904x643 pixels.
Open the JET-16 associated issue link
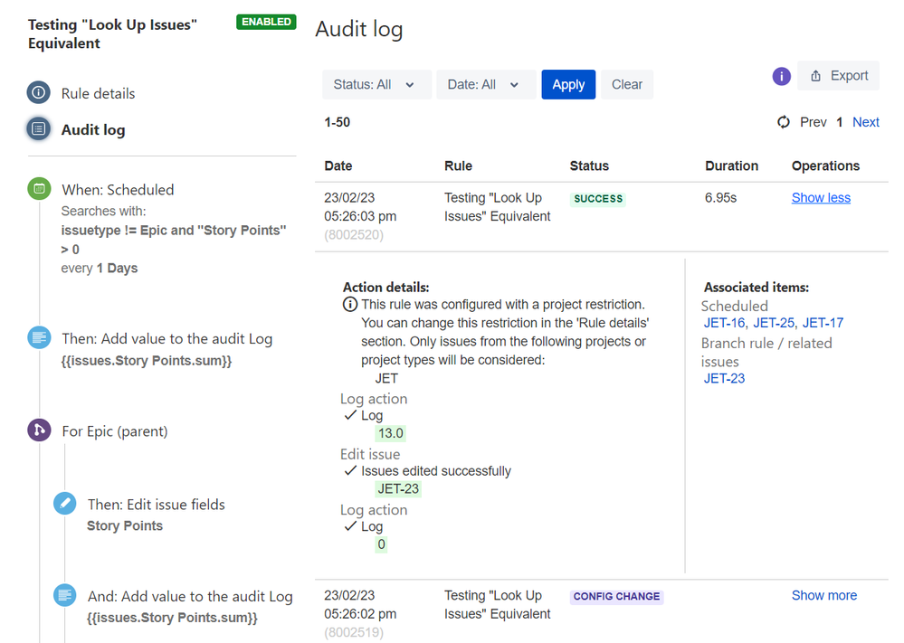724,323
